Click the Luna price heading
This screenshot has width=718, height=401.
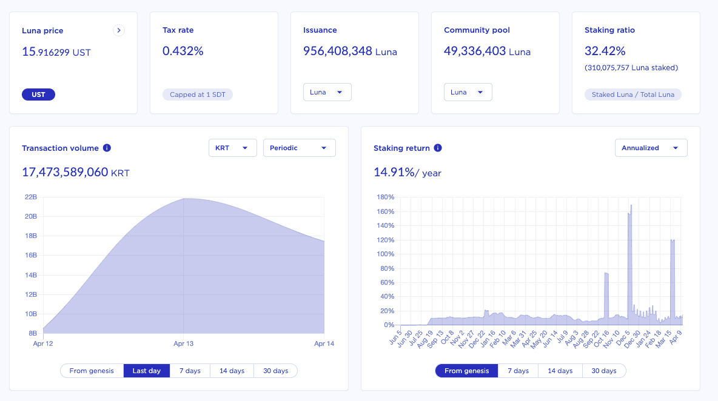click(x=42, y=31)
